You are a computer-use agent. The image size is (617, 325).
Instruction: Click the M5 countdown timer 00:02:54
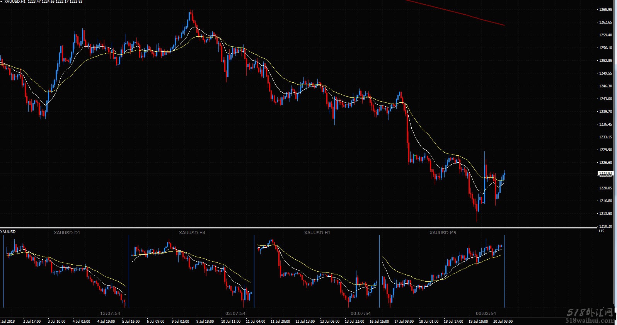486,313
